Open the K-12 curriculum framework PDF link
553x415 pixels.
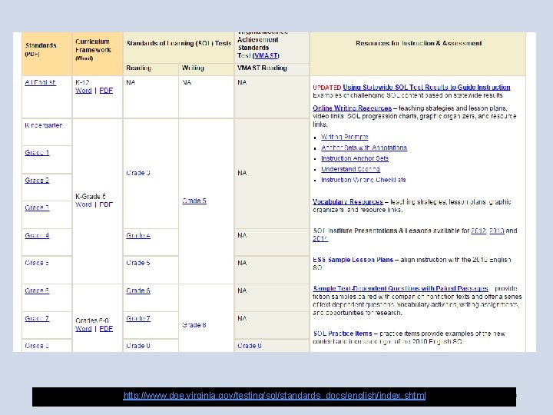106,91
